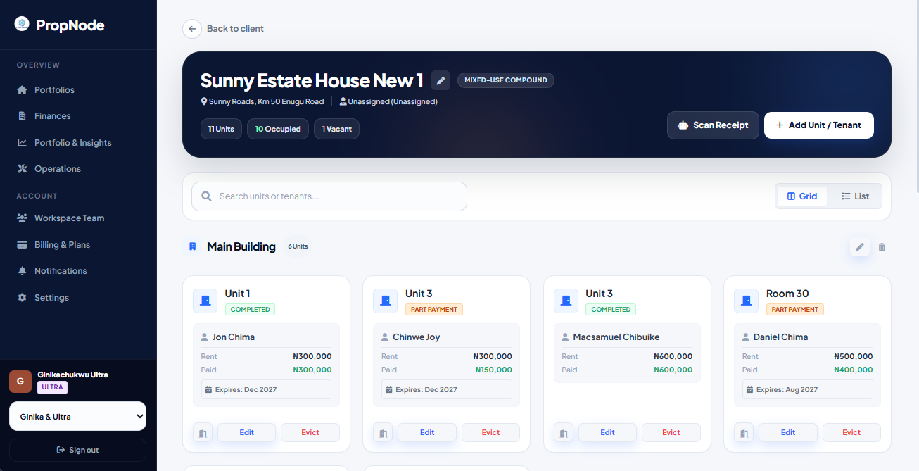Delete Main Building with trash icon
Image resolution: width=919 pixels, height=471 pixels.
point(882,247)
